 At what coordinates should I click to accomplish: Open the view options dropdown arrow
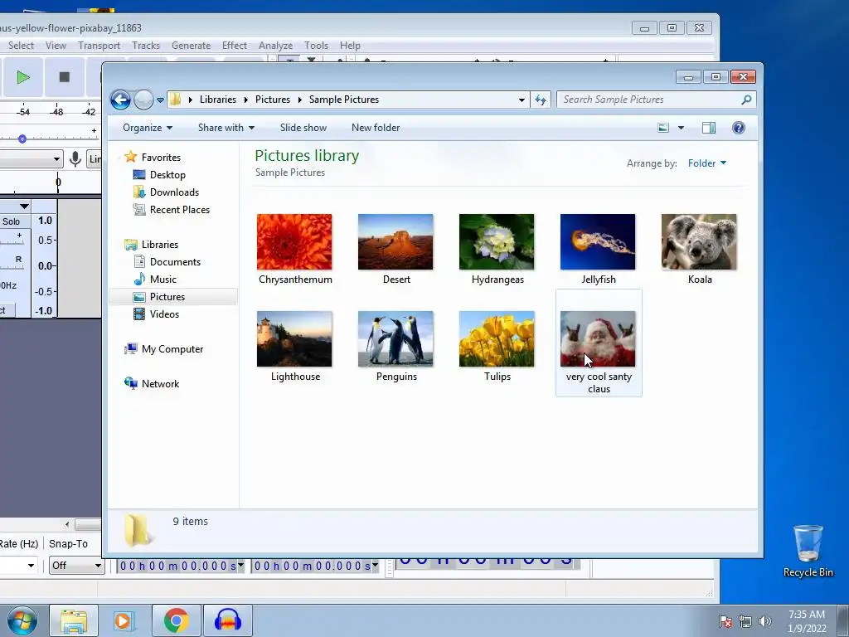tap(682, 128)
